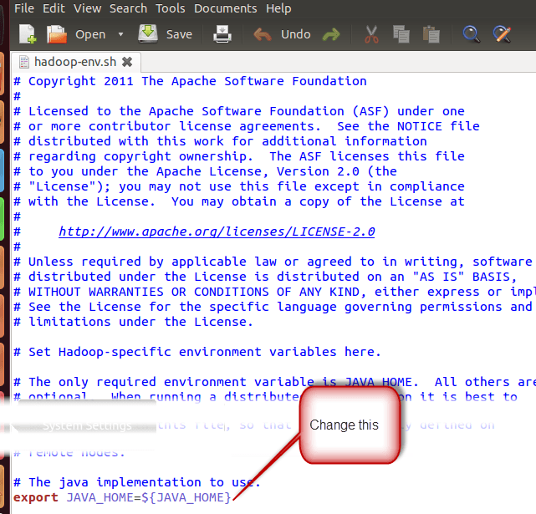Click the 'with the License. You may obtain a copy' line
Image resolution: width=536 pixels, height=514 pixels.
(239, 201)
